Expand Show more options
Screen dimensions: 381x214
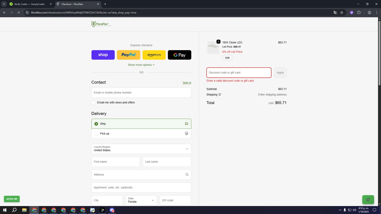tap(141, 65)
